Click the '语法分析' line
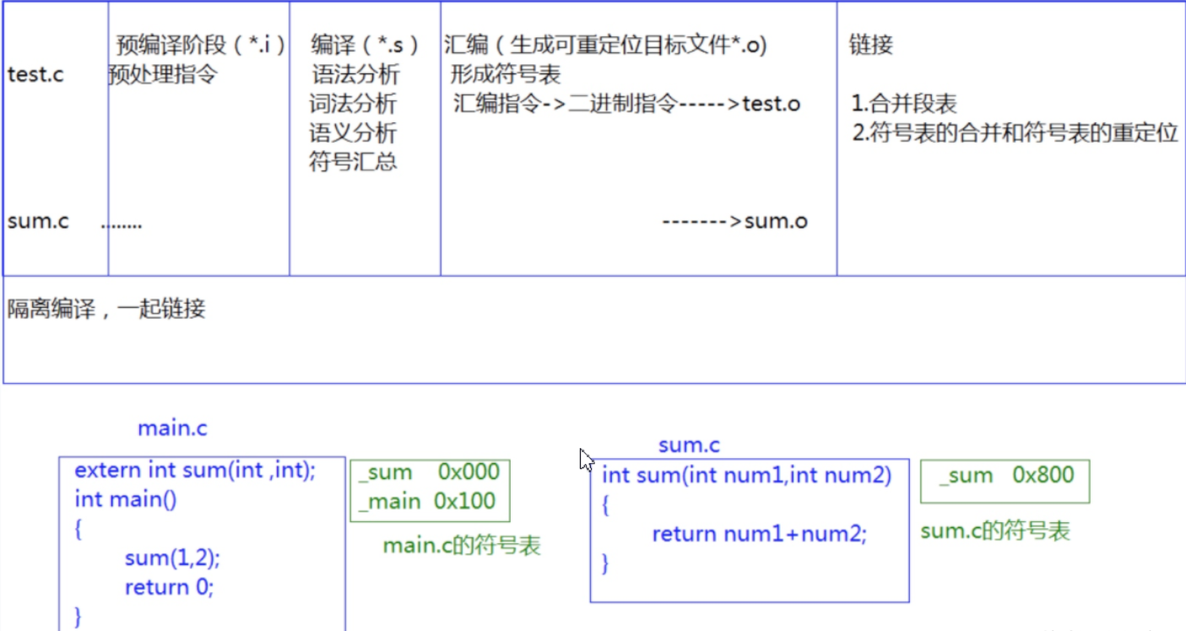This screenshot has width=1186, height=631. point(355,74)
